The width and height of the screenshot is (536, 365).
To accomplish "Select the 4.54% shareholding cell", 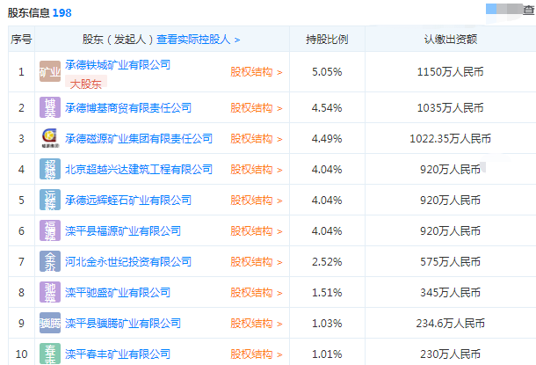I will (327, 108).
